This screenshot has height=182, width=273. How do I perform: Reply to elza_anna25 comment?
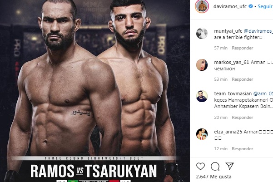[x=242, y=149]
